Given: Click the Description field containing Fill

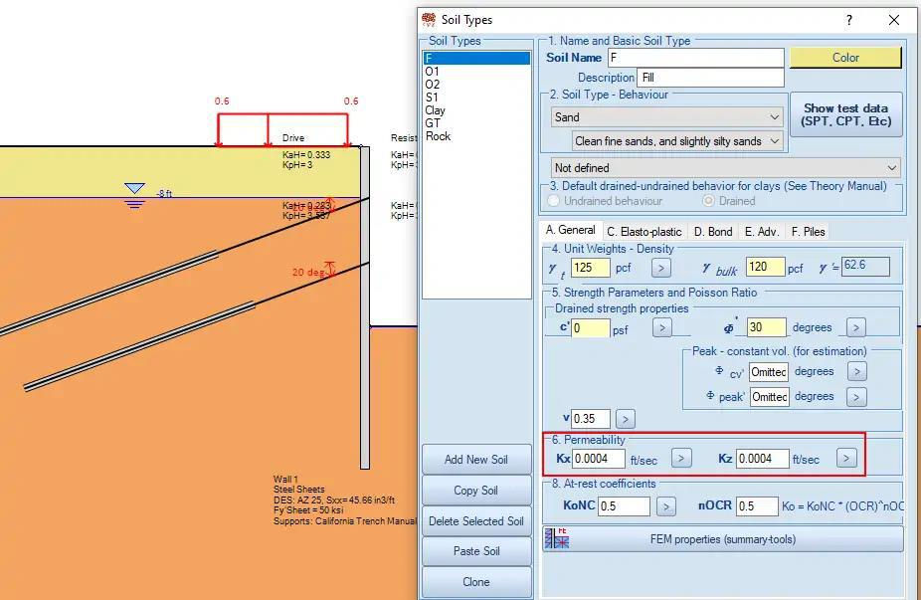Looking at the screenshot, I should pyautogui.click(x=710, y=78).
